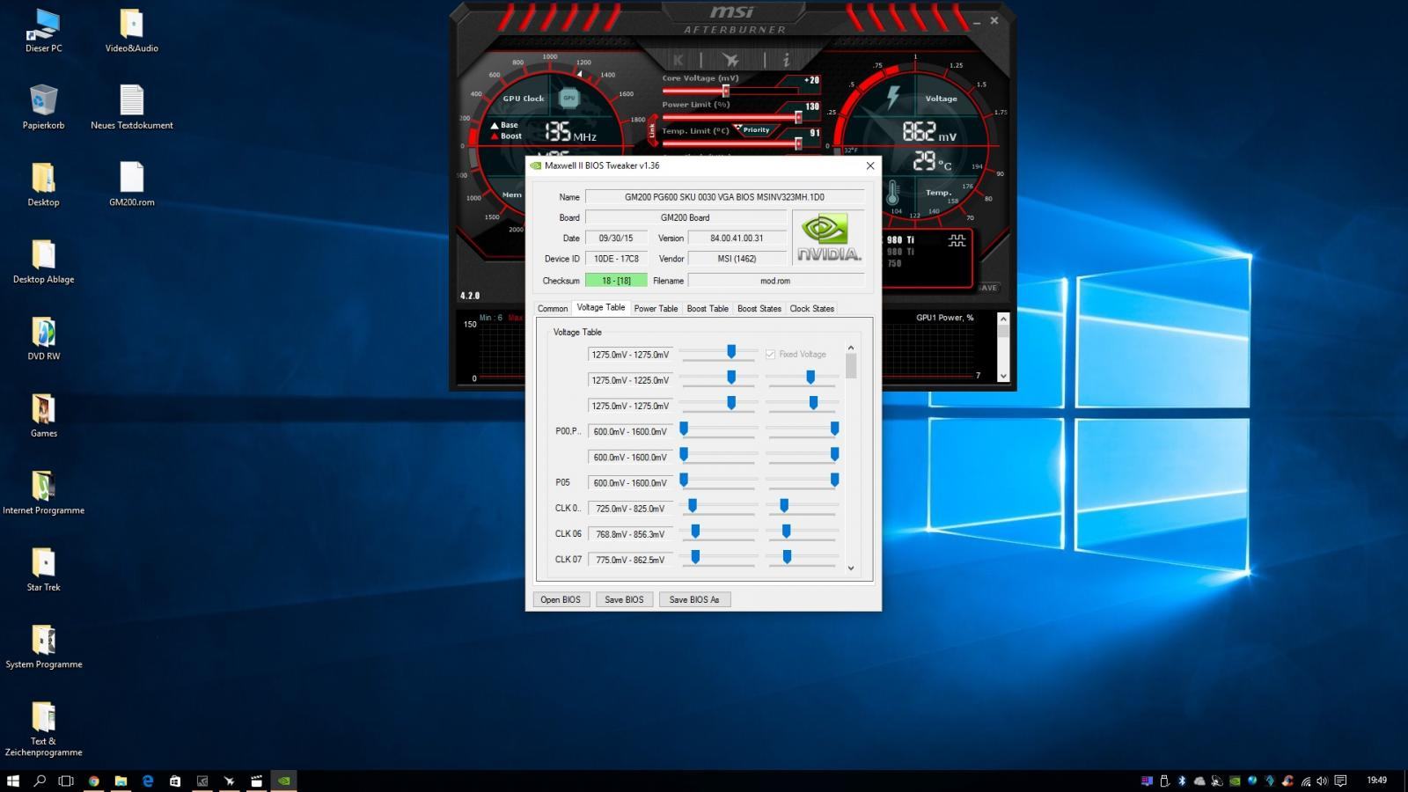Move the CLK 07 maximum voltage slider
Screen dimensions: 1408x792
point(787,556)
